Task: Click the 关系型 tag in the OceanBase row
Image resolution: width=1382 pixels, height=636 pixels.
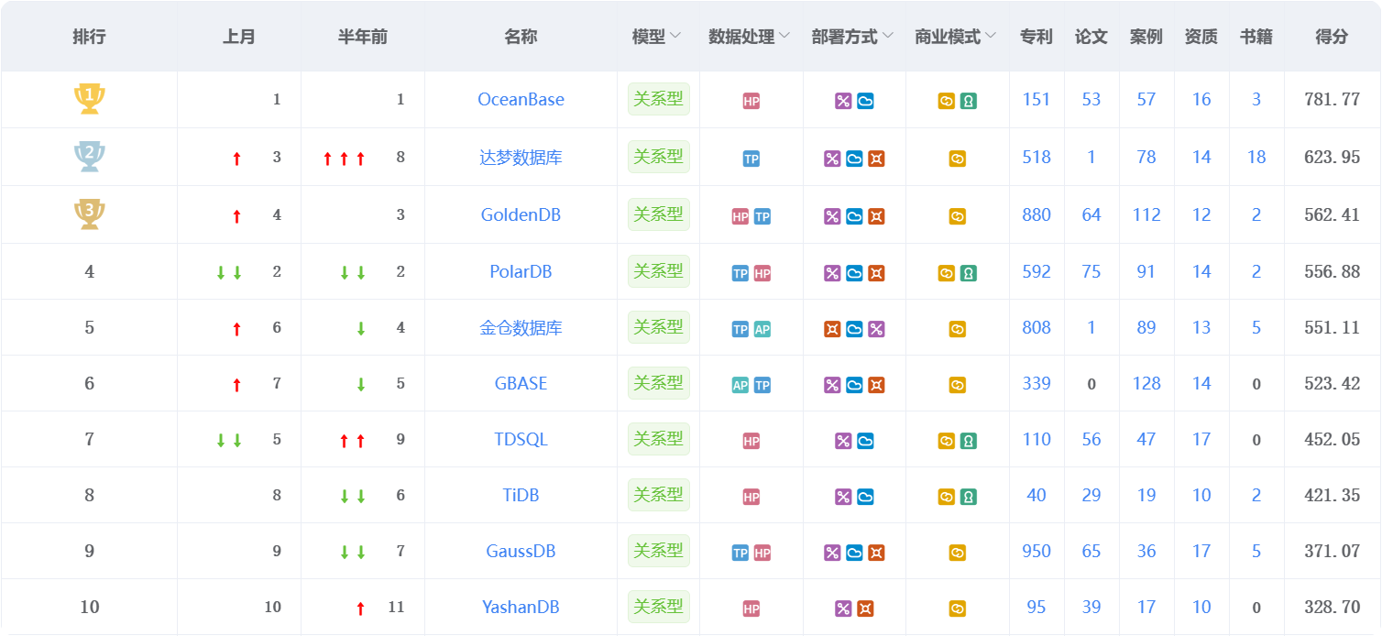Action: 659,99
